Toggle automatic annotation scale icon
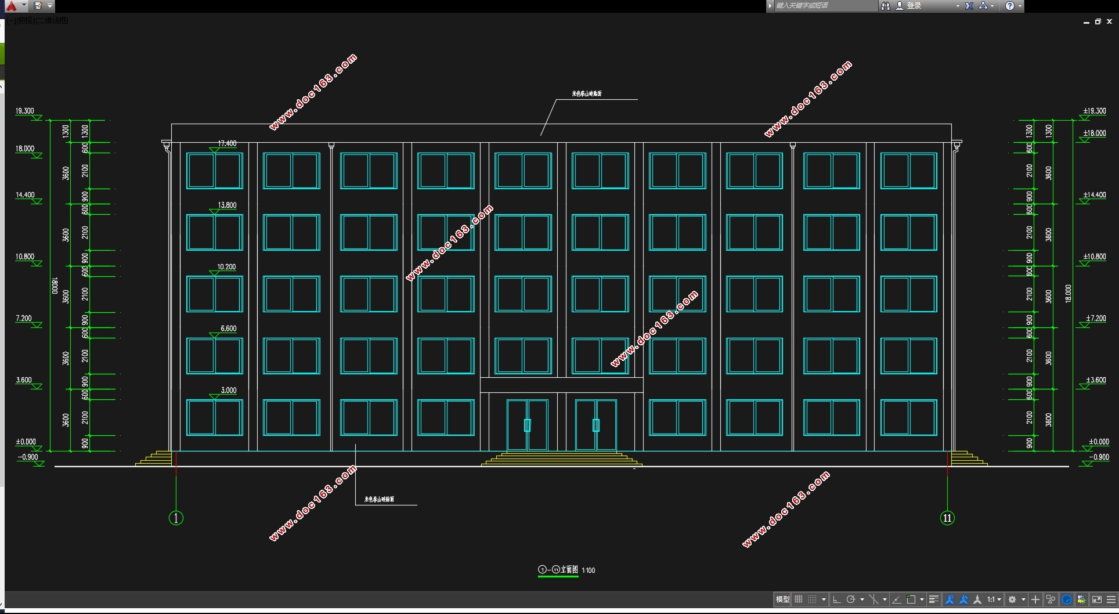 click(x=964, y=599)
